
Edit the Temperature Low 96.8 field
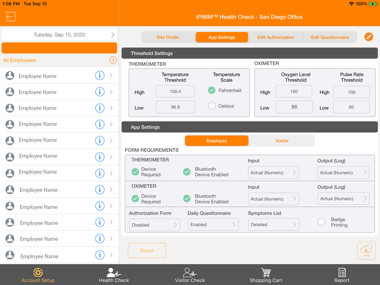(176, 107)
